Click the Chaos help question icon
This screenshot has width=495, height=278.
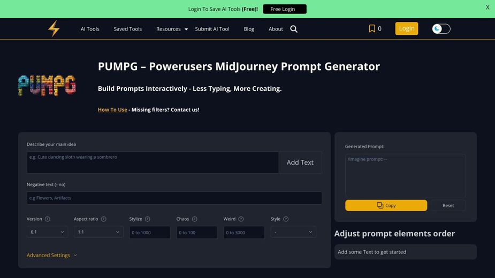coord(195,219)
